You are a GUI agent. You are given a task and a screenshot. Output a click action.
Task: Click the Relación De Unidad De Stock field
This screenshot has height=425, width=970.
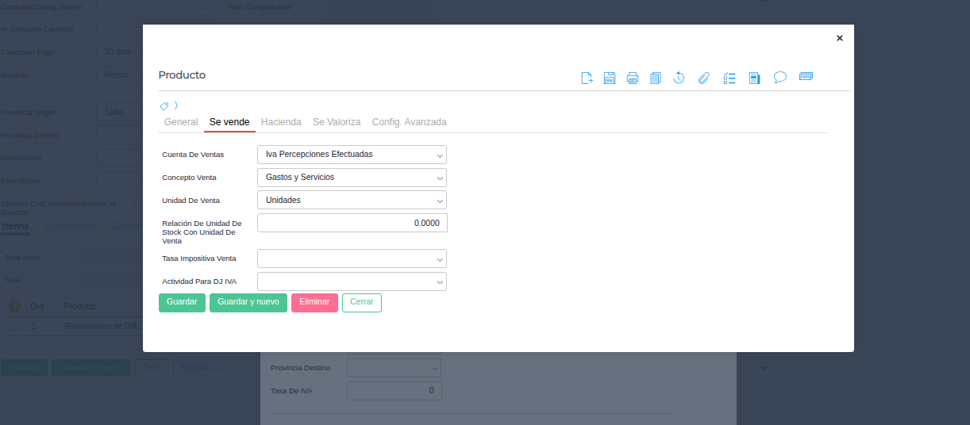(352, 223)
